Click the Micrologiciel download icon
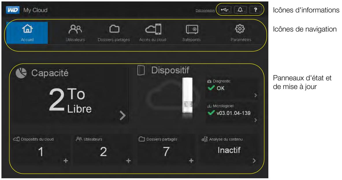 pos(209,106)
